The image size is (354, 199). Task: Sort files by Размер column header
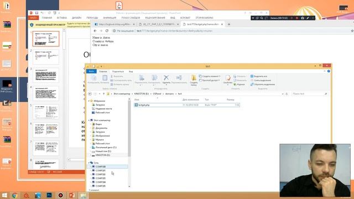click(231, 99)
